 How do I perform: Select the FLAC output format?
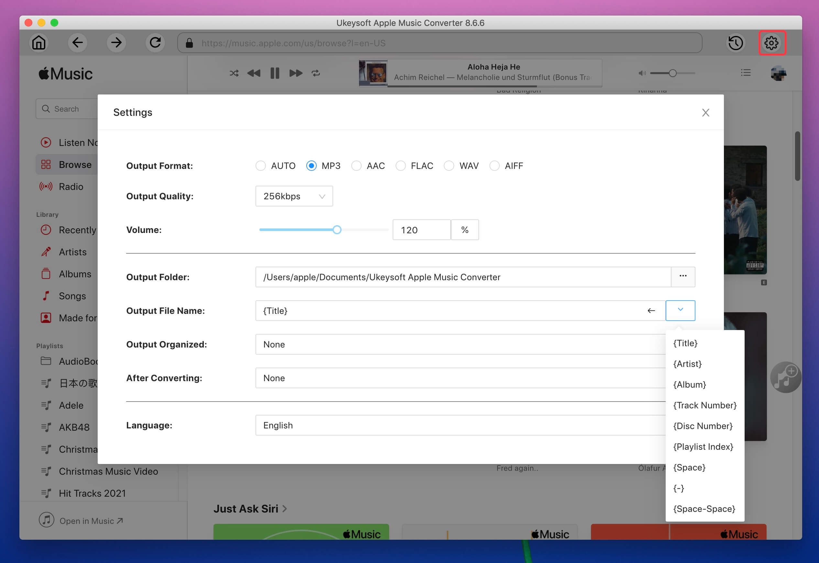click(x=401, y=165)
